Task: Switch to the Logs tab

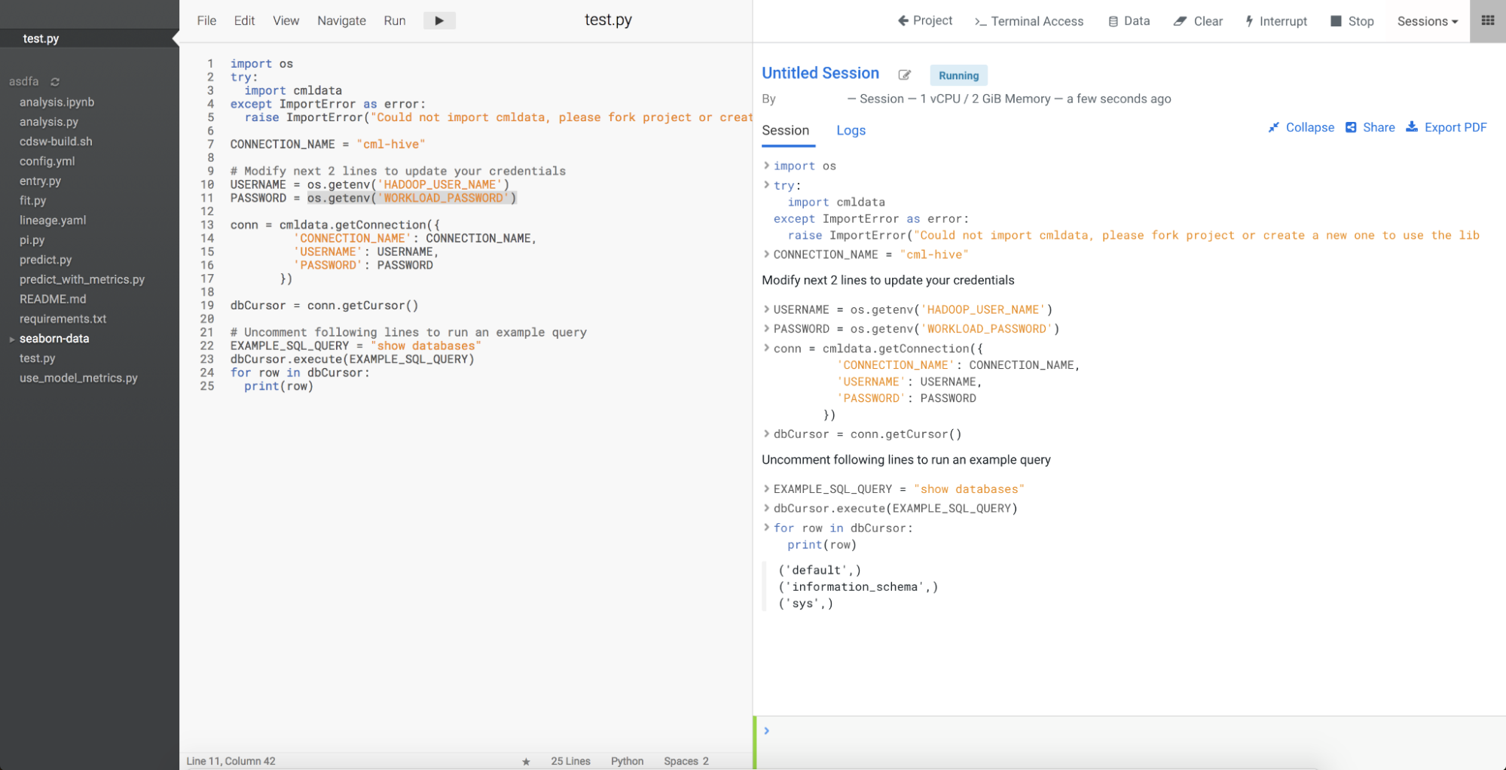Action: coord(851,130)
